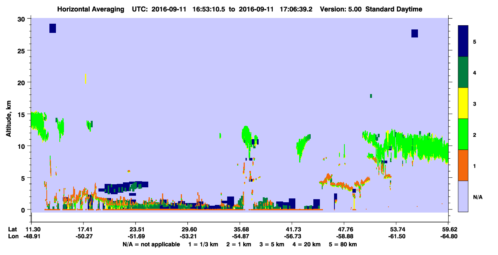498x255 pixels.
Task: Click longitude value '-61.50'
Action: point(396,237)
